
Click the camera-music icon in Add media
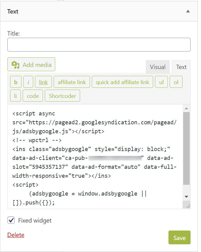pos(15,65)
